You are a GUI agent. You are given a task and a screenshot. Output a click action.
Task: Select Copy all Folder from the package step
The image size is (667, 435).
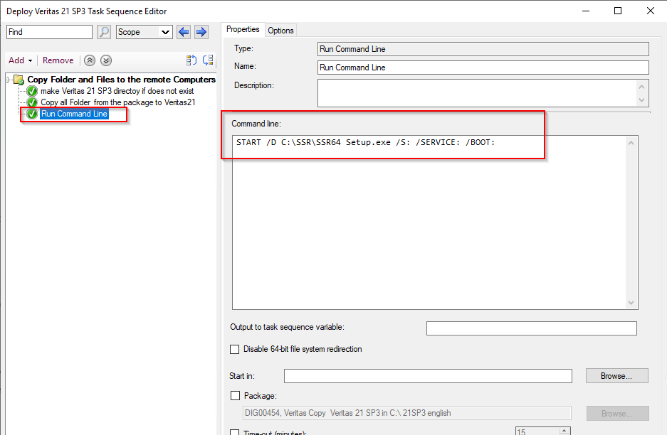click(118, 102)
